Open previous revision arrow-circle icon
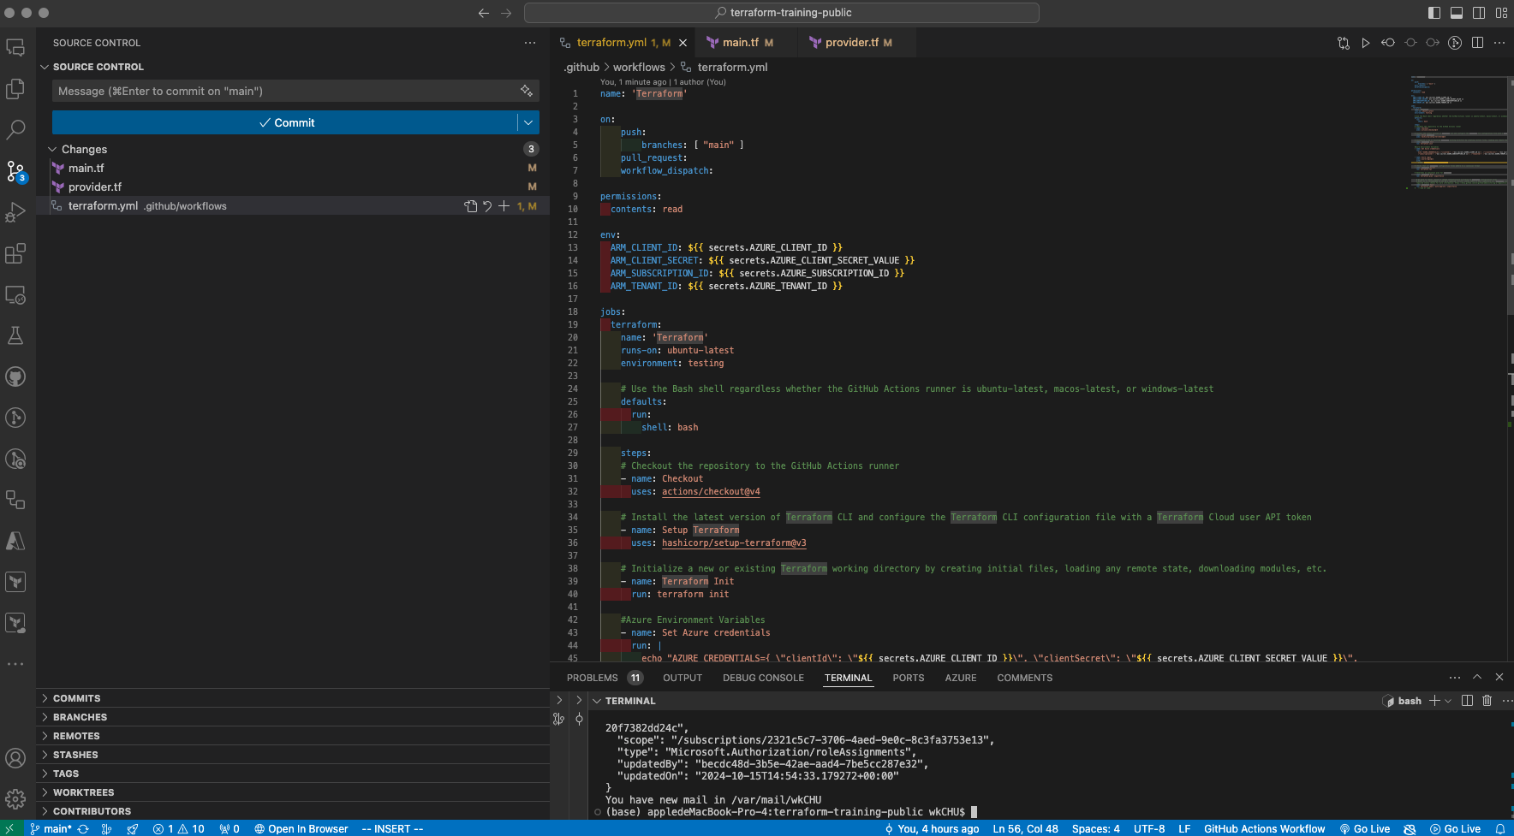 pyautogui.click(x=1388, y=43)
